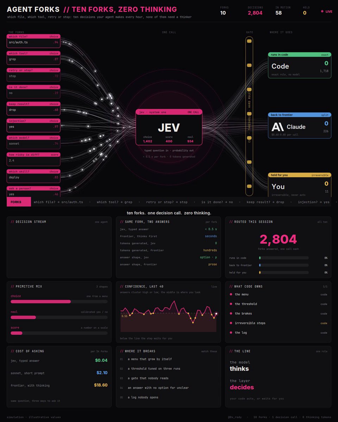The image size is (338, 422).
Task: Click "held for you" progress bar in Routed panel
Action: tap(284, 273)
